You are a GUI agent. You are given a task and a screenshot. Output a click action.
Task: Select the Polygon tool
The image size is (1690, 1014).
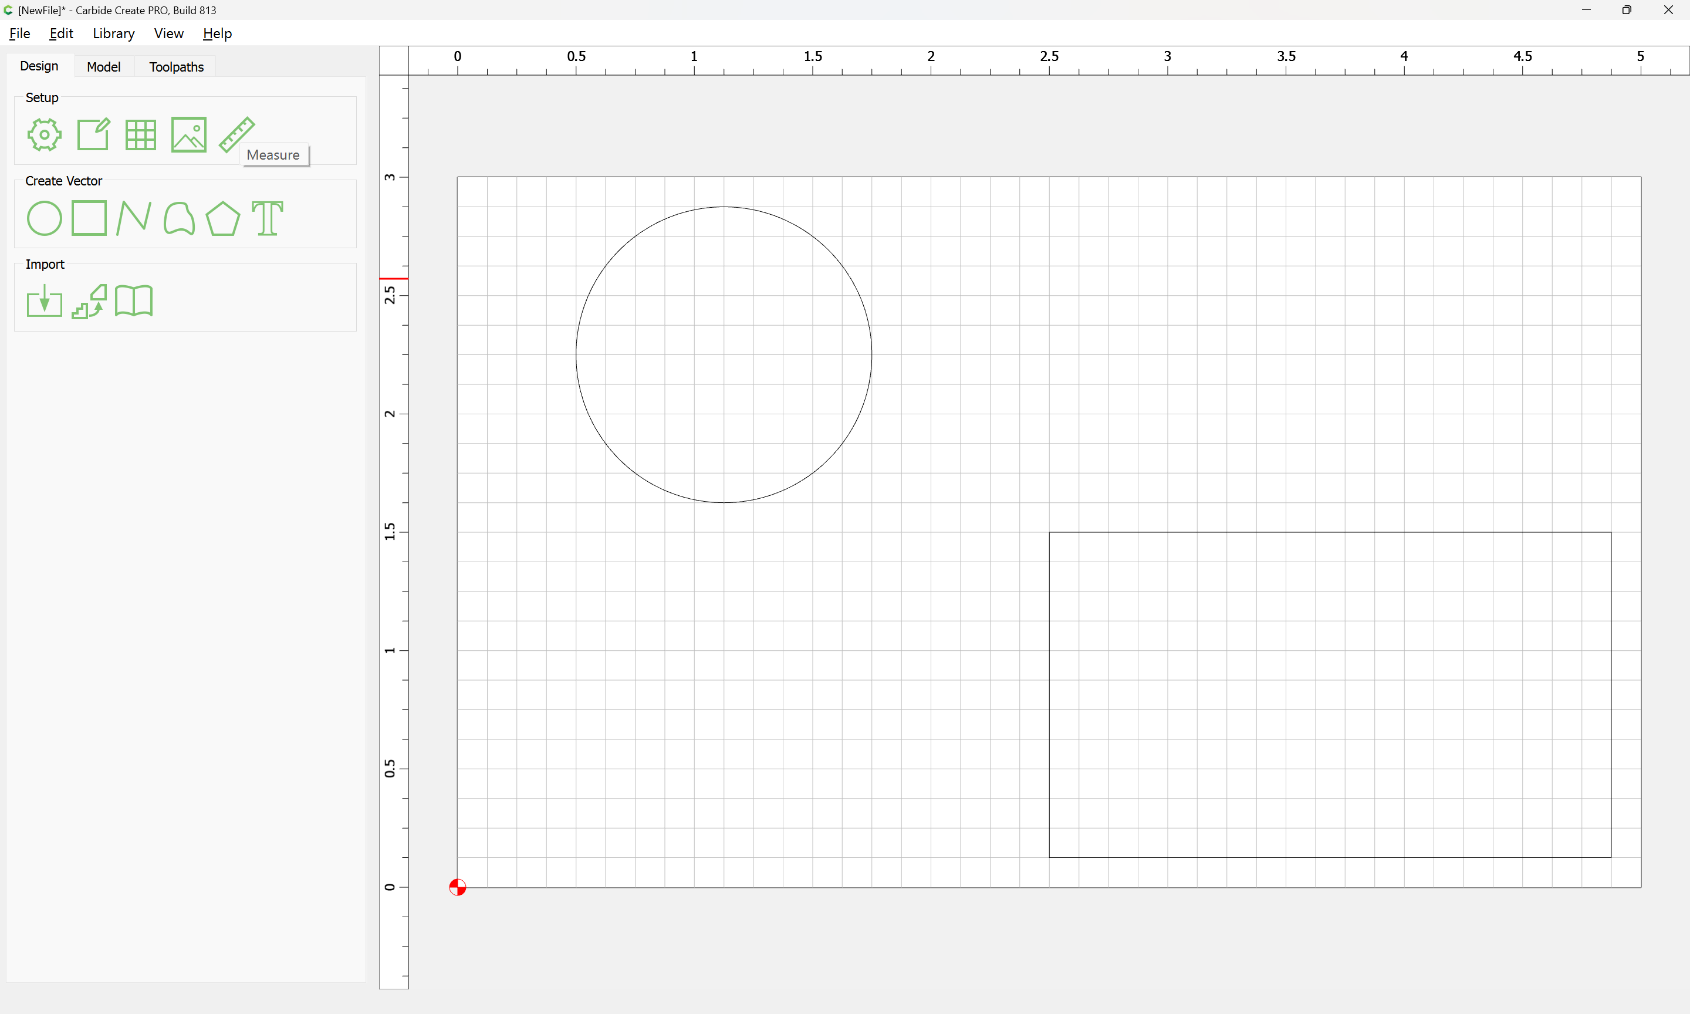pyautogui.click(x=222, y=218)
